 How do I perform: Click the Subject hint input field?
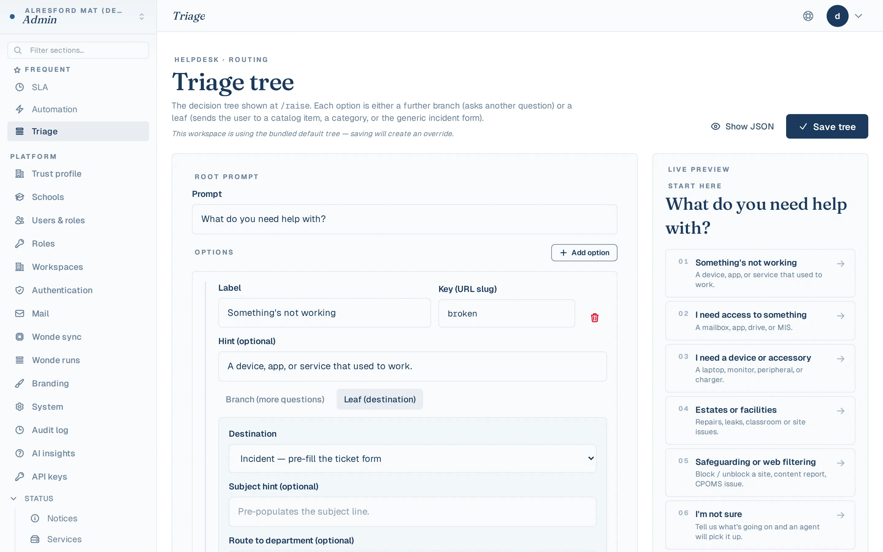coord(413,512)
